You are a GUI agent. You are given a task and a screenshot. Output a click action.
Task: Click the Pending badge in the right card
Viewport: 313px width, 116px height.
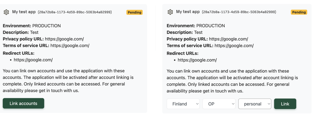pos(299,12)
